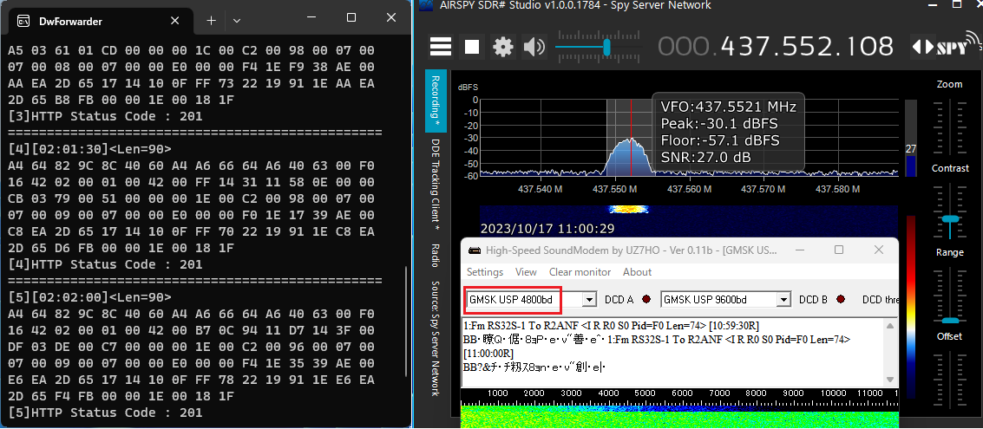This screenshot has height=429, width=983.
Task: Open GMSK USP 9600bd modem dropdown
Action: (783, 300)
